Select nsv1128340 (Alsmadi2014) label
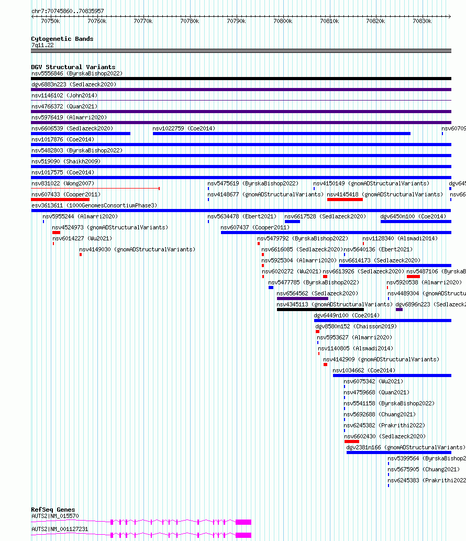Image resolution: width=466 pixels, height=541 pixels. (x=400, y=239)
